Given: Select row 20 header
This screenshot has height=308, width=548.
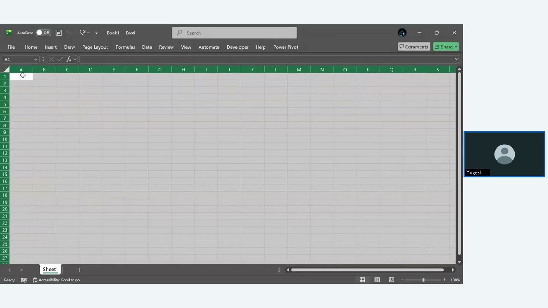Looking at the screenshot, I should 5,209.
